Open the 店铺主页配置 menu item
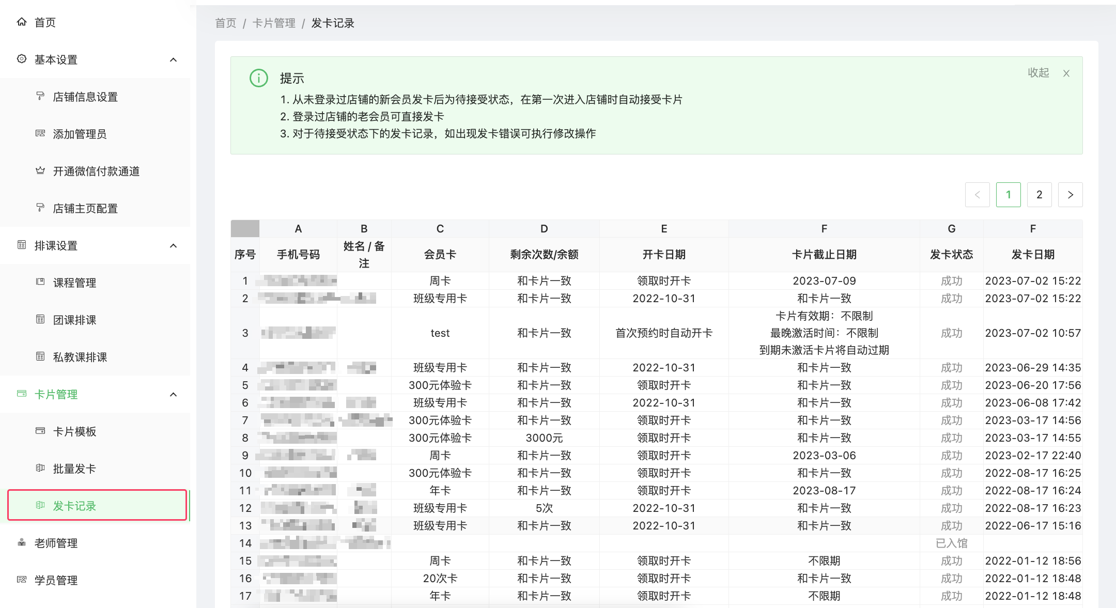This screenshot has height=608, width=1116. point(95,208)
